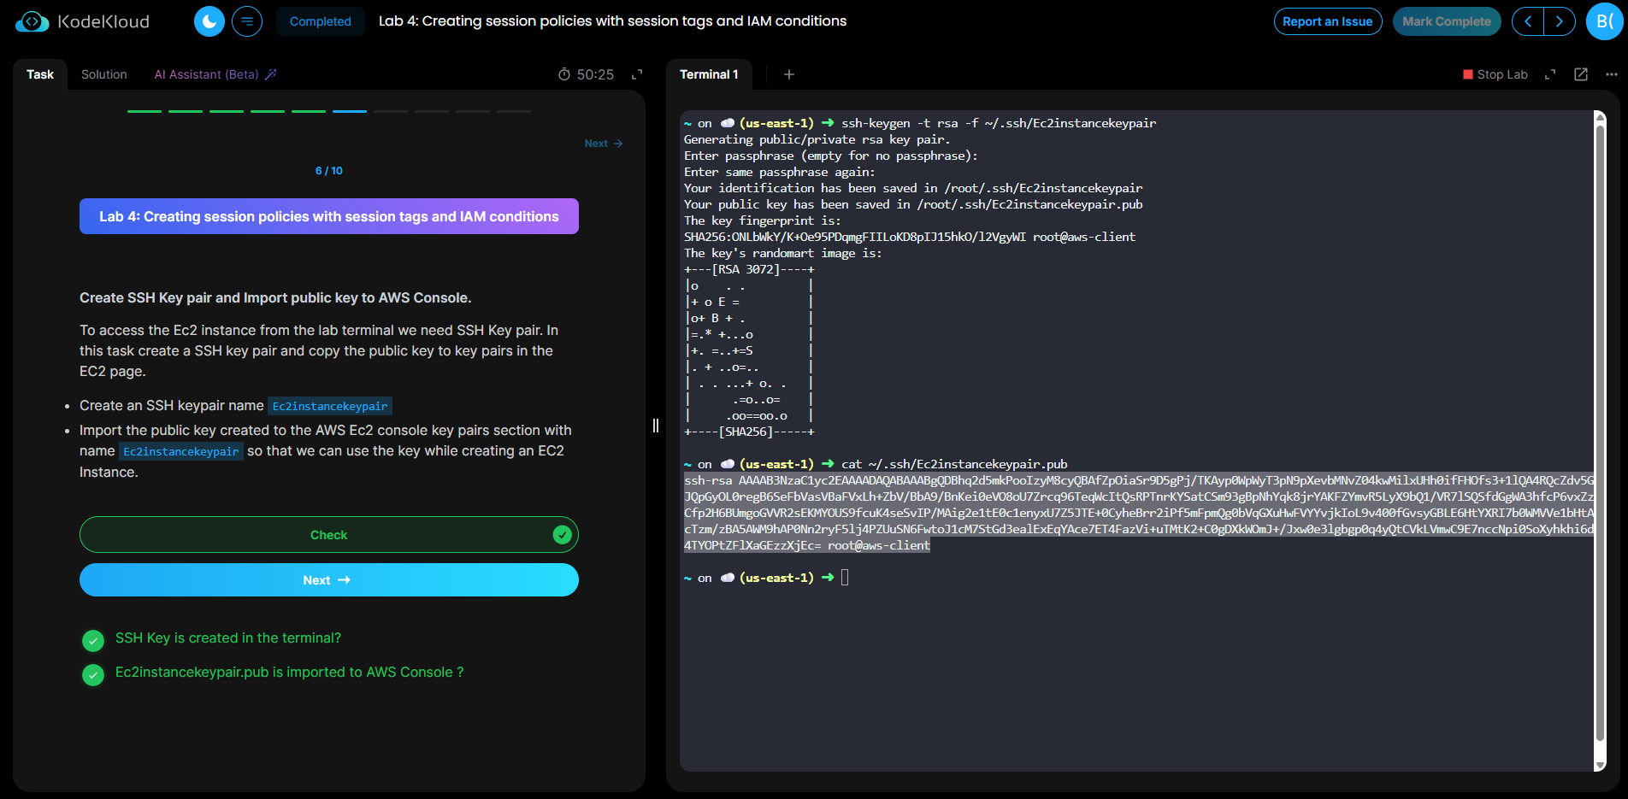
Task: Click the 6 / 10 step counter
Action: click(329, 171)
